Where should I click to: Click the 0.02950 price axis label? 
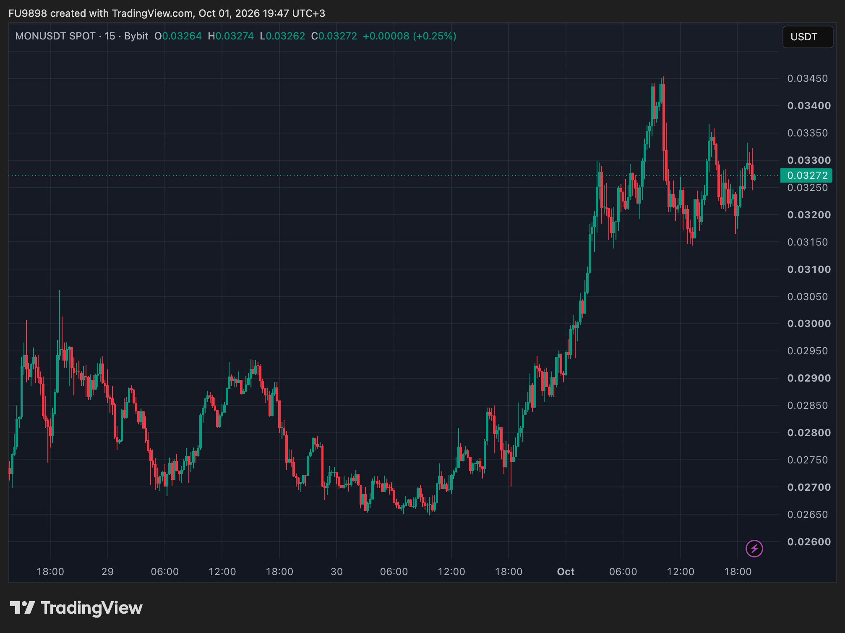click(808, 351)
